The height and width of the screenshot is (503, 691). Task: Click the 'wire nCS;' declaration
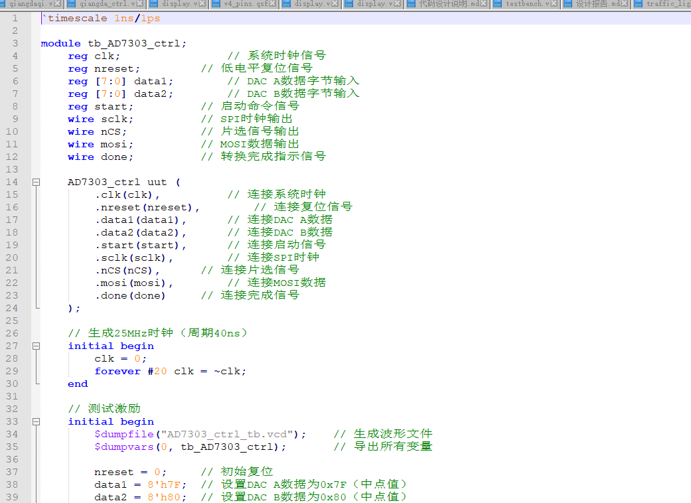[x=97, y=131]
